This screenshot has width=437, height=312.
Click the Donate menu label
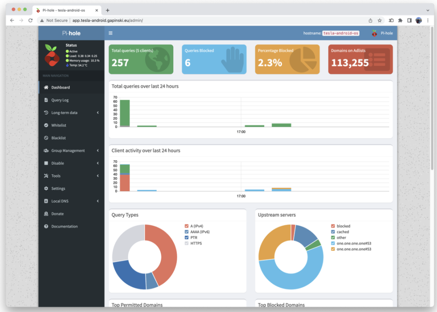57,214
